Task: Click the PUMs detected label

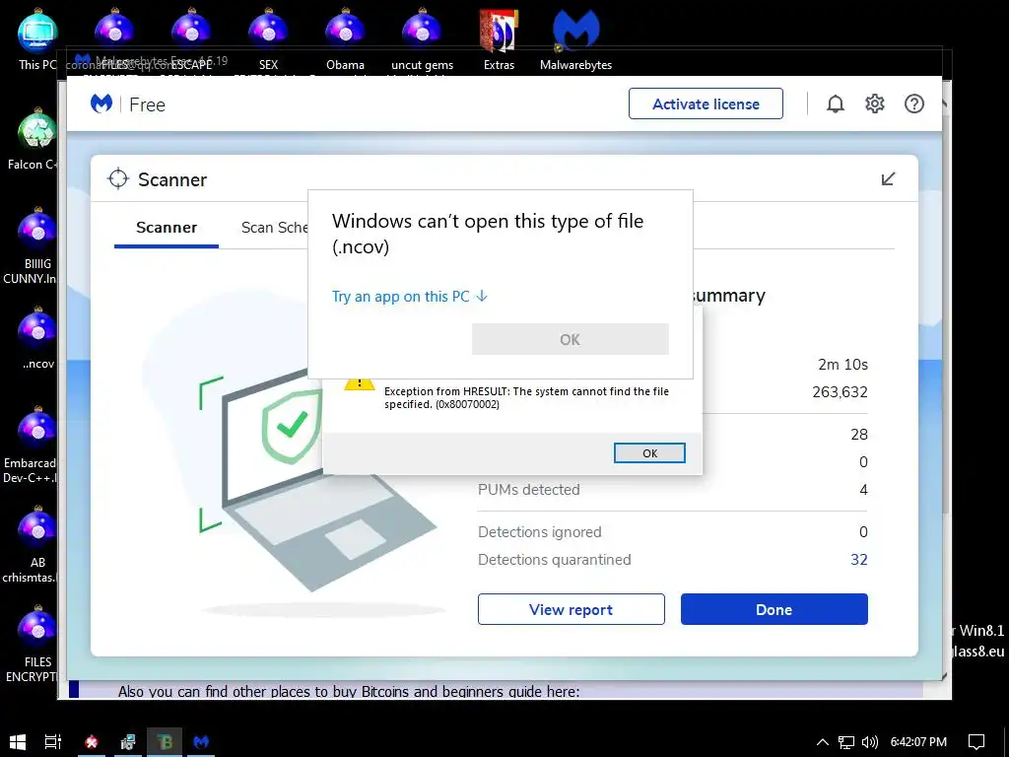Action: coord(529,489)
